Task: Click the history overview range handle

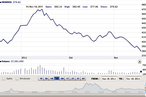Action: click(145, 88)
